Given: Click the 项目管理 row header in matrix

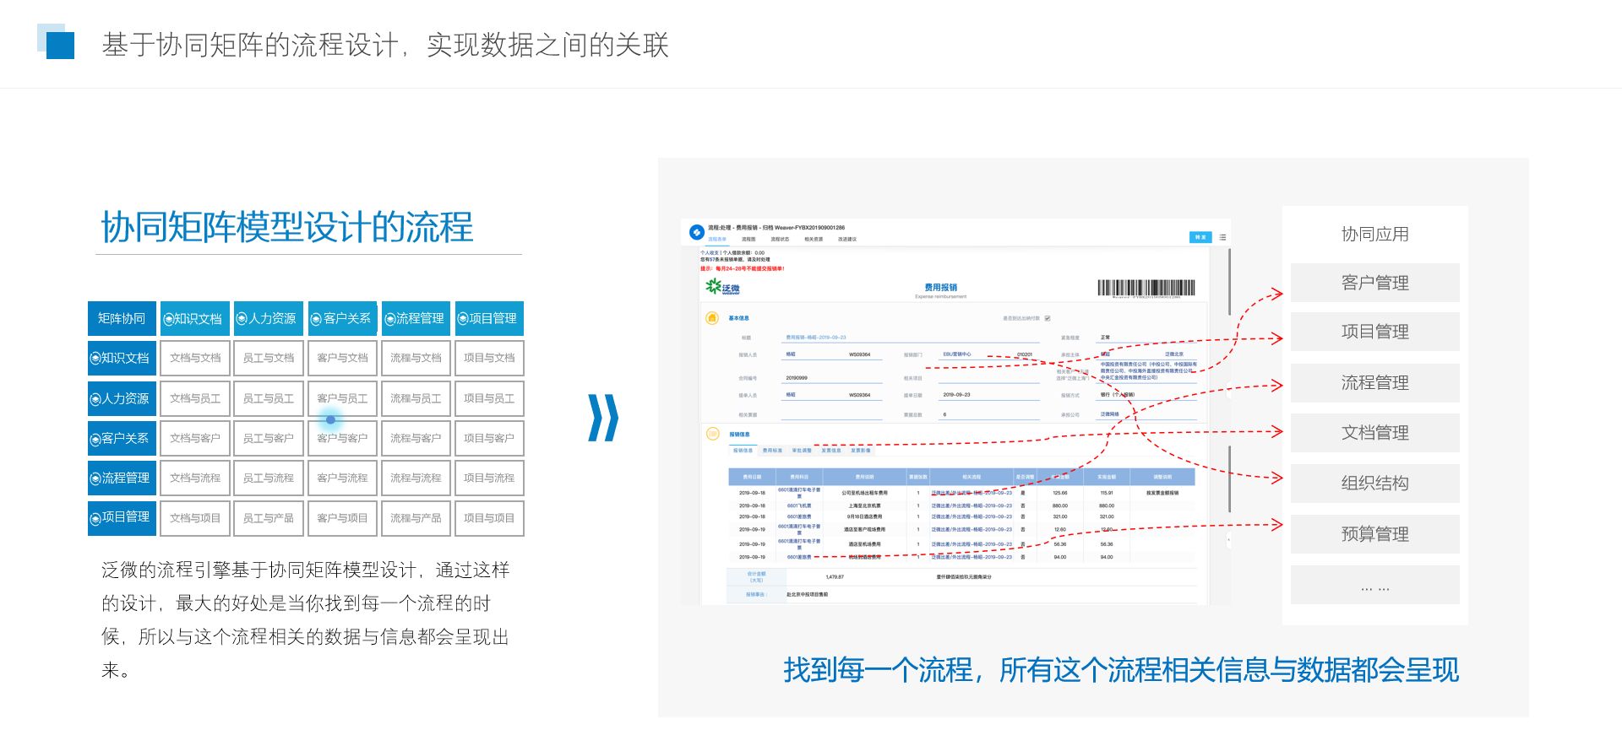Looking at the screenshot, I should (122, 517).
